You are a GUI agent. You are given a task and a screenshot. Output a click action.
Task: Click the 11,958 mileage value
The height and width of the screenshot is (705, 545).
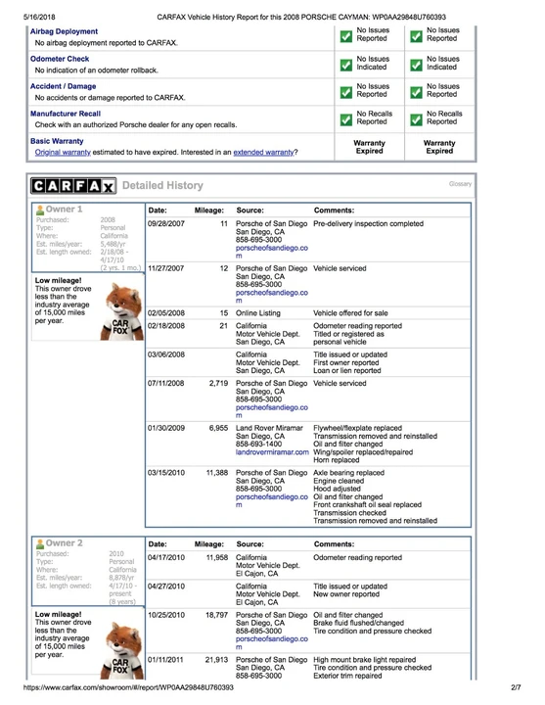click(217, 557)
